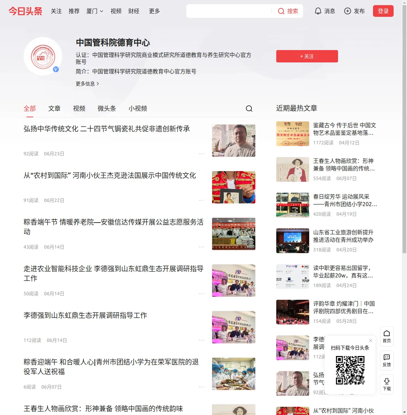This screenshot has height=415, width=407.
Task: Click the 扫码下载今日头条 QR code
Action: click(x=350, y=370)
